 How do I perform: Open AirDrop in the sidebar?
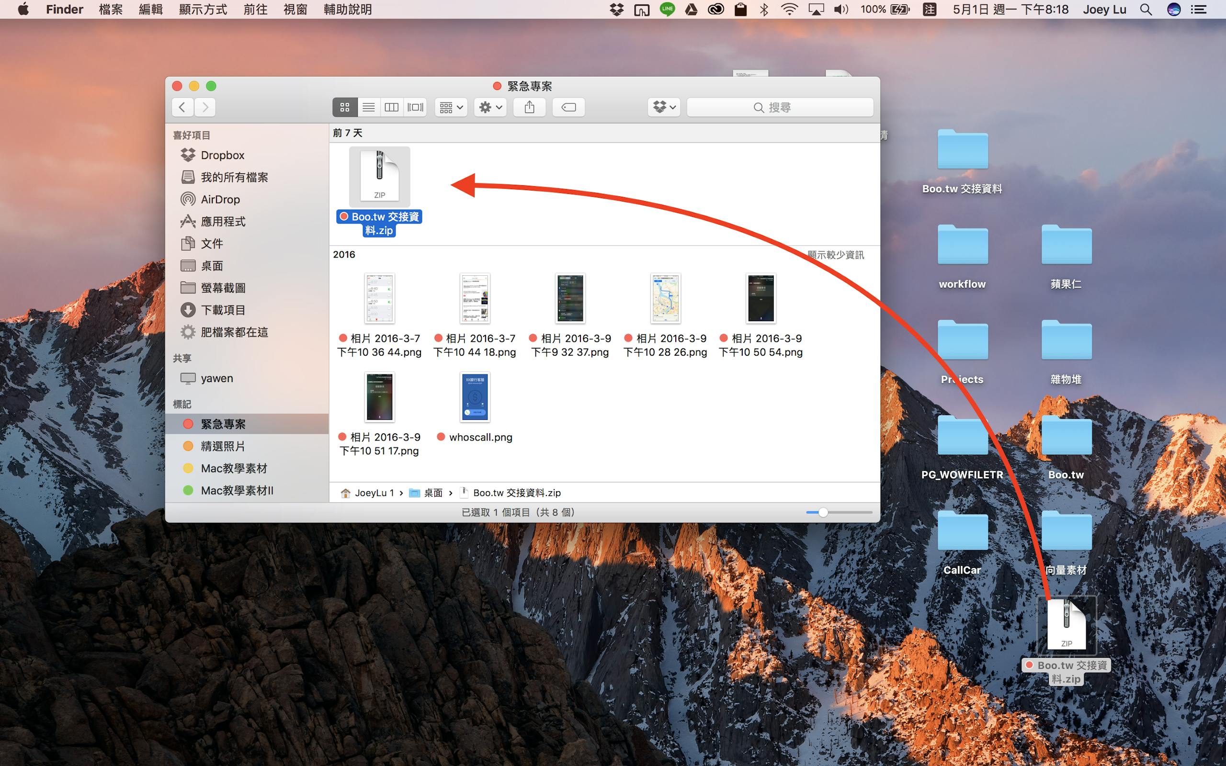coord(220,200)
